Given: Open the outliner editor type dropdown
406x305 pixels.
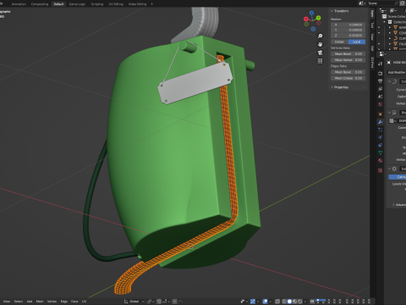Looking at the screenshot, I should pos(383,10).
